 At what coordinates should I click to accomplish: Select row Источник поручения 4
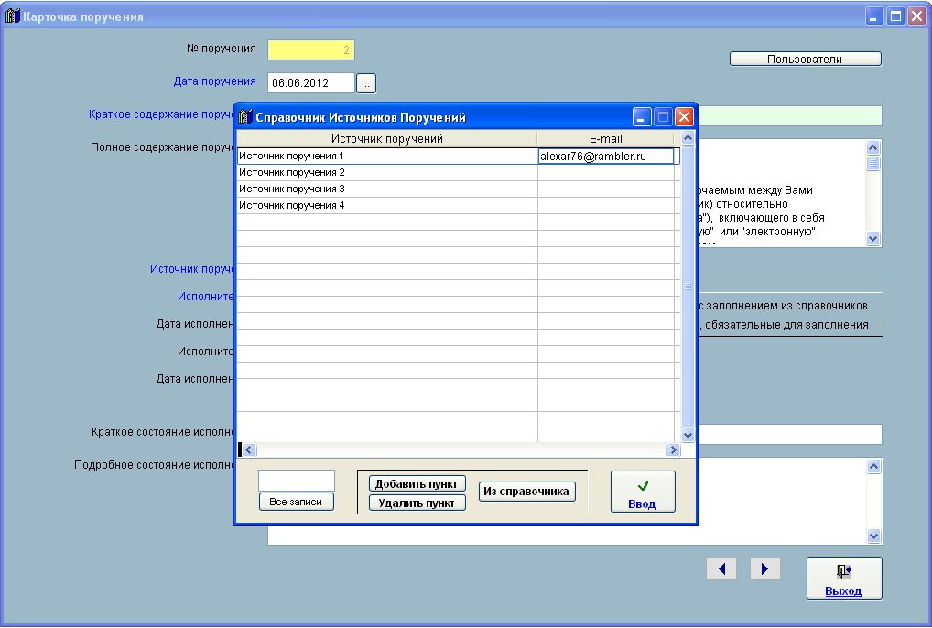[x=386, y=206]
